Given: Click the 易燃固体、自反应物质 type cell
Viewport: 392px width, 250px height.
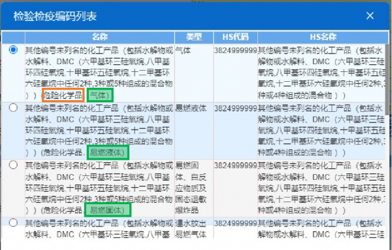Looking at the screenshot, I should point(191,188).
